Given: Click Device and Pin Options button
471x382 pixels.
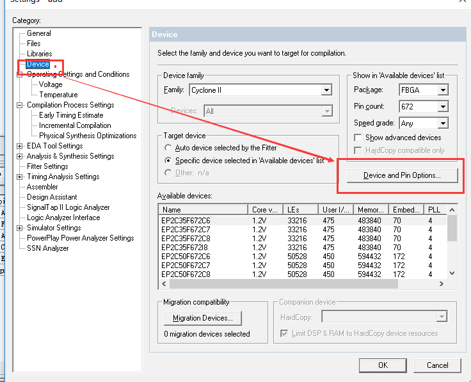Looking at the screenshot, I should 403,175.
